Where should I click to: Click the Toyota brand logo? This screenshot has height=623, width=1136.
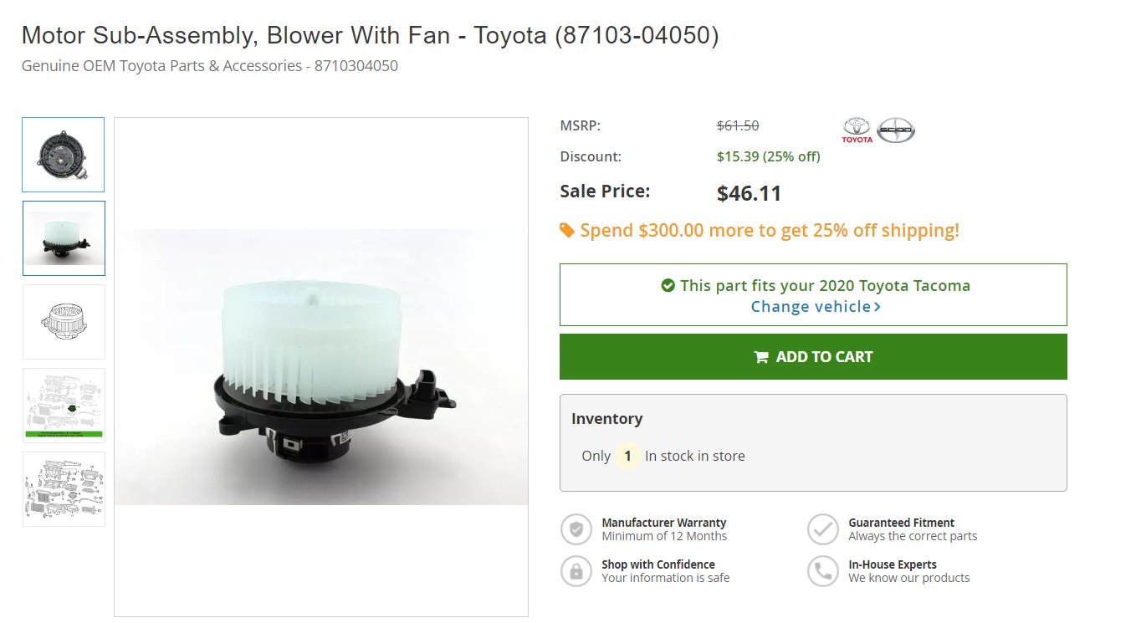[857, 130]
